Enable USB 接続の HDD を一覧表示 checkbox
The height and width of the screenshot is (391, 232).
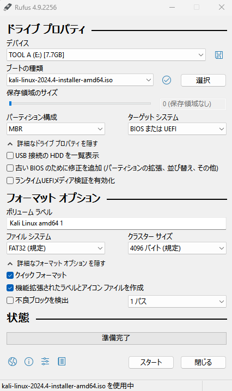(x=10, y=156)
